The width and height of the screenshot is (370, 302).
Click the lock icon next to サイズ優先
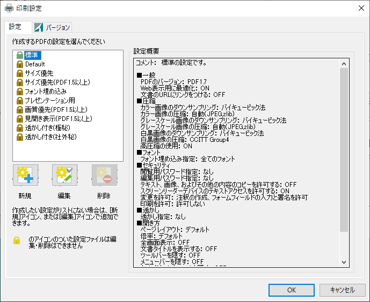[20, 73]
